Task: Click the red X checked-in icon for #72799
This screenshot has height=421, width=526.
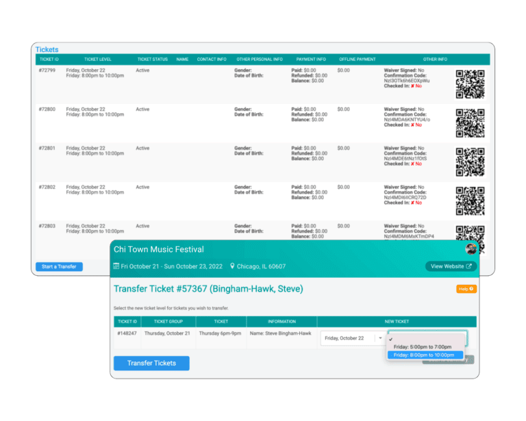Action: pos(412,86)
